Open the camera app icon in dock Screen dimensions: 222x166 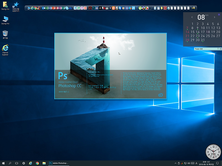pyautogui.click(x=97, y=8)
